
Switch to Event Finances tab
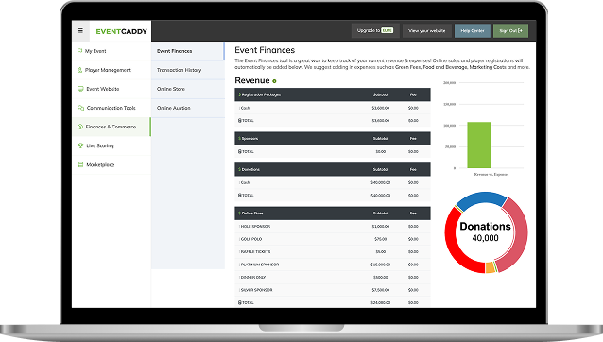pos(188,51)
